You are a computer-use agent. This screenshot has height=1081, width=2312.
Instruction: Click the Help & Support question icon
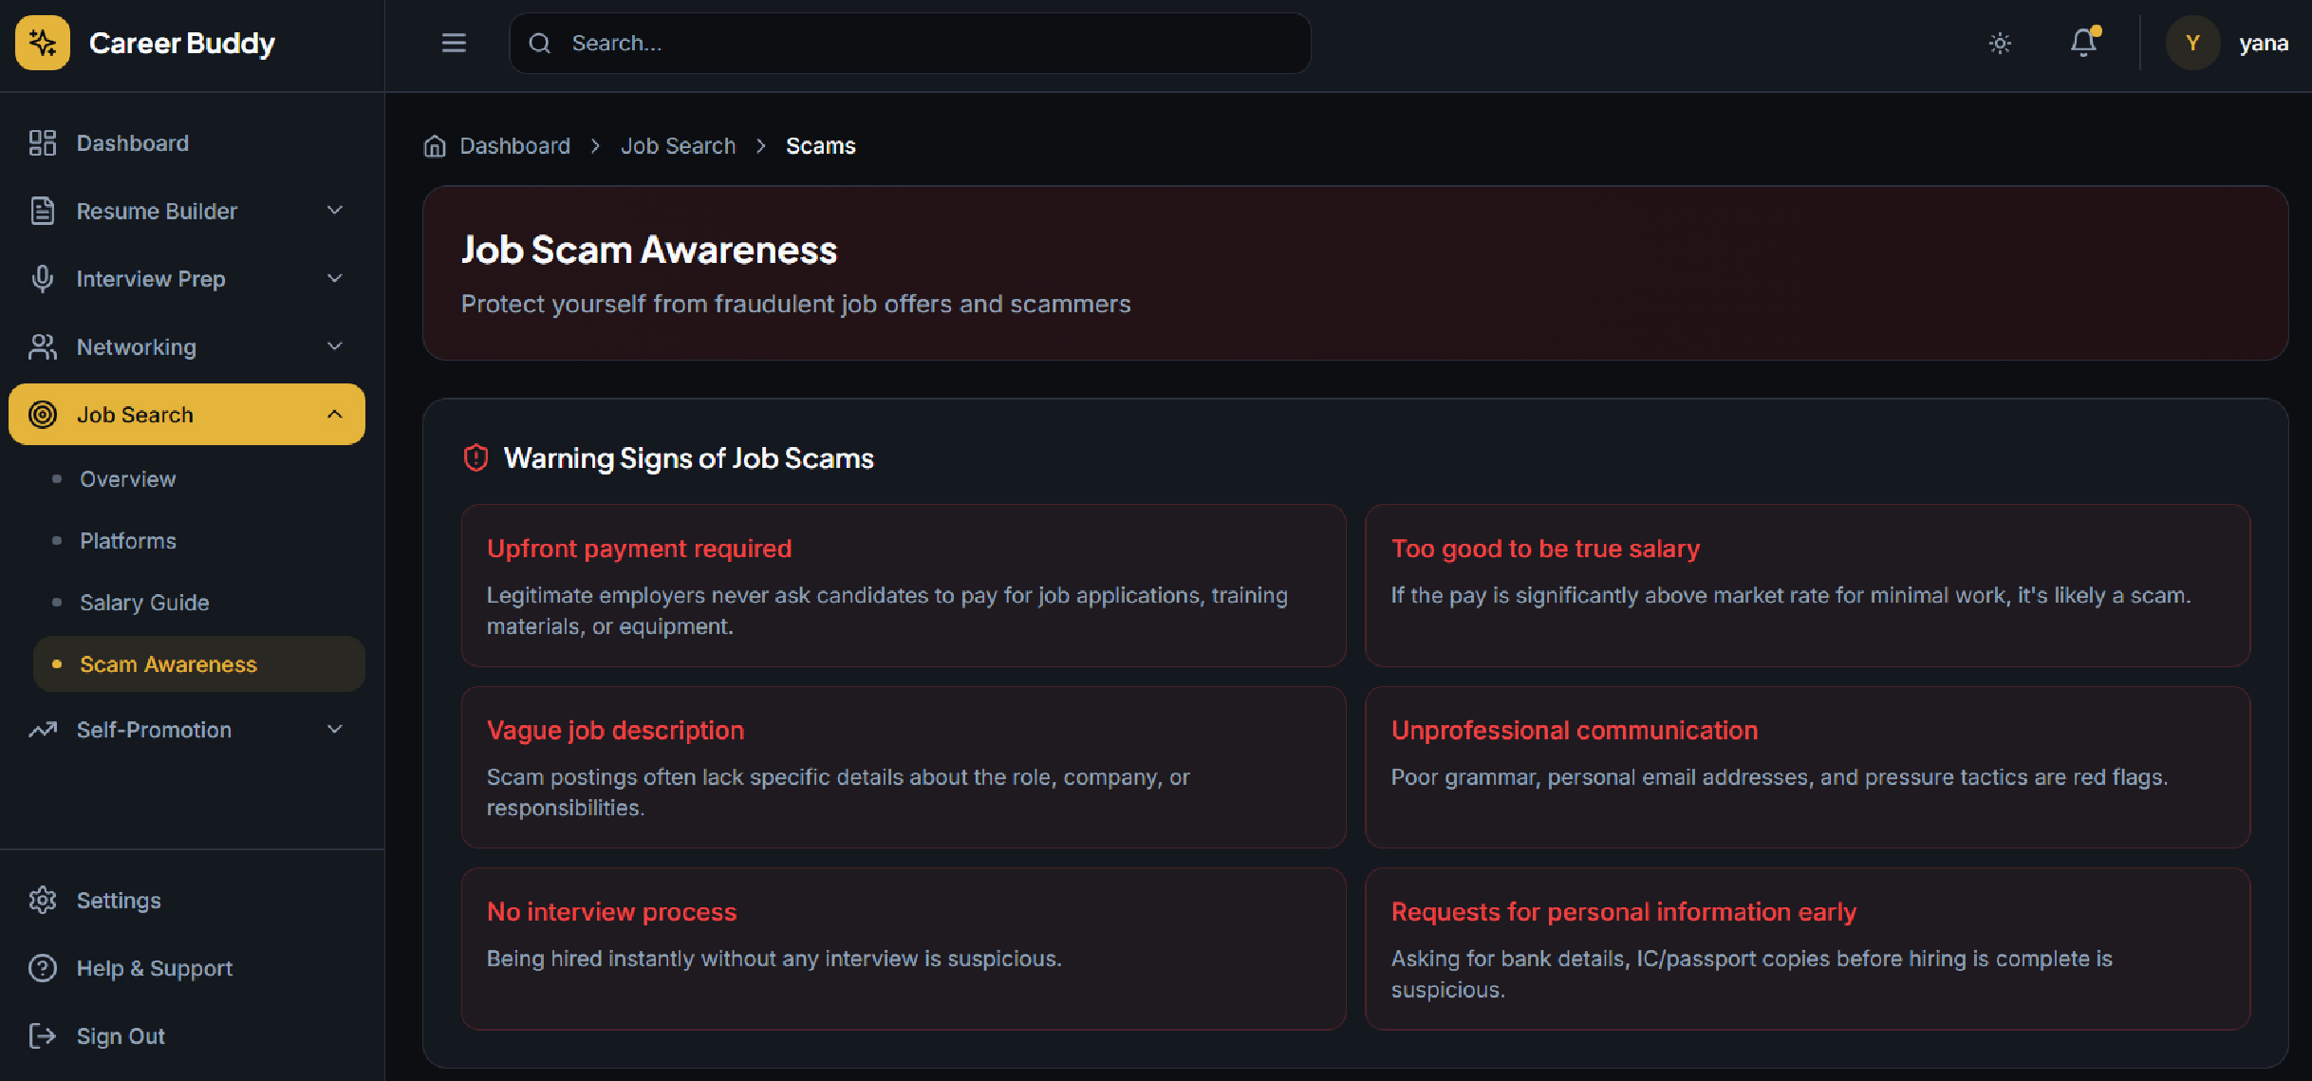pyautogui.click(x=43, y=968)
